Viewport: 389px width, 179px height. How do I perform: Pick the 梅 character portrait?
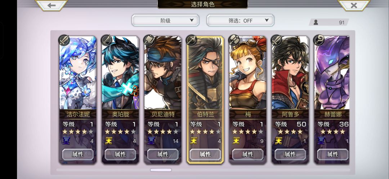click(x=248, y=73)
